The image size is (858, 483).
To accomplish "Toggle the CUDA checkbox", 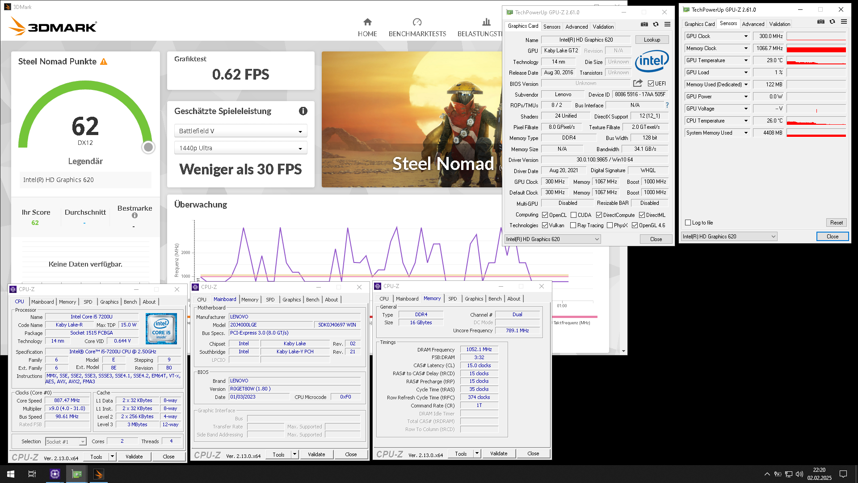I will [x=573, y=215].
